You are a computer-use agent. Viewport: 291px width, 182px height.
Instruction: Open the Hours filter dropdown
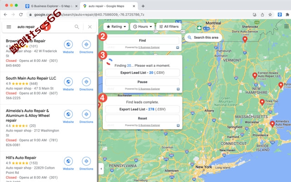coord(142,26)
